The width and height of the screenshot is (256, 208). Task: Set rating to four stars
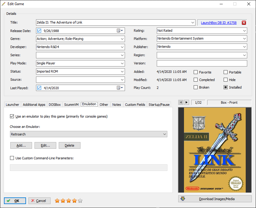click(x=74, y=201)
